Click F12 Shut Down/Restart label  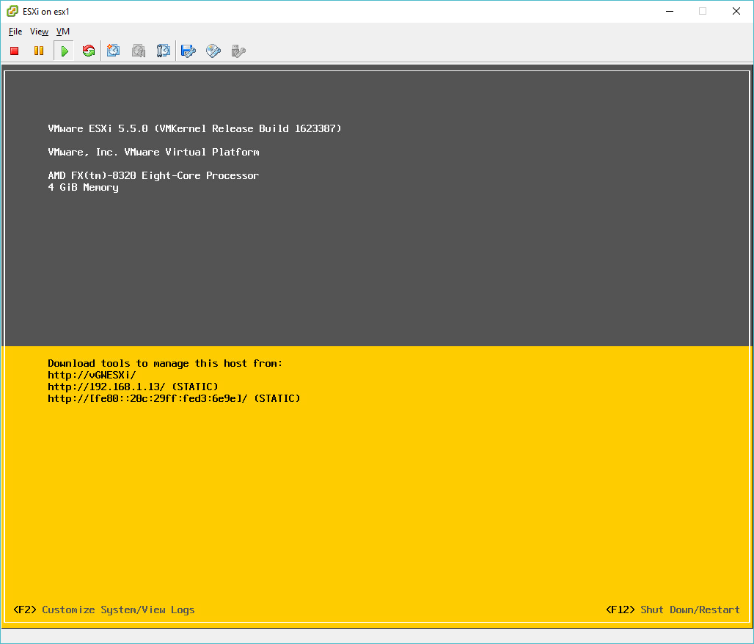click(673, 610)
